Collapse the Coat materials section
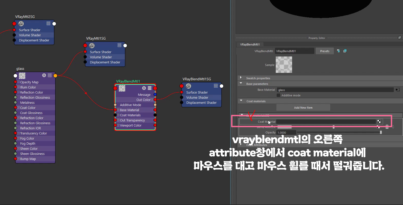The height and width of the screenshot is (205, 403). click(241, 101)
